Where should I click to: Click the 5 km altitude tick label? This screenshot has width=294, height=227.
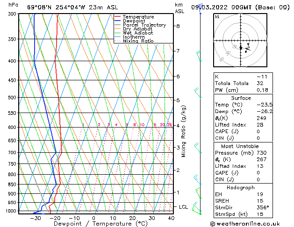(178, 100)
